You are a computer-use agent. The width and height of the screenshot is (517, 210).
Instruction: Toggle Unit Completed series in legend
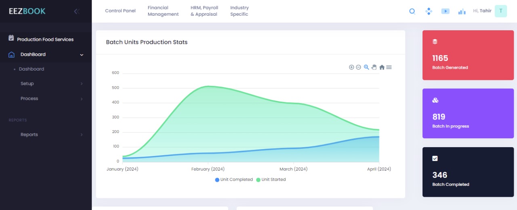point(234,180)
